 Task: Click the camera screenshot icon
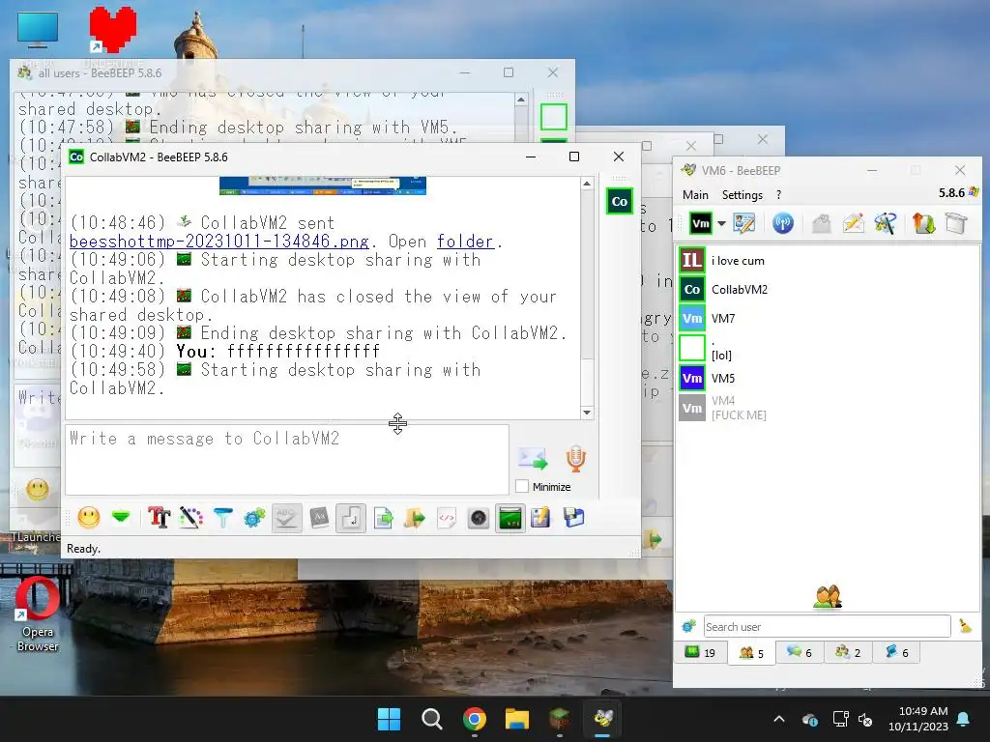478,518
